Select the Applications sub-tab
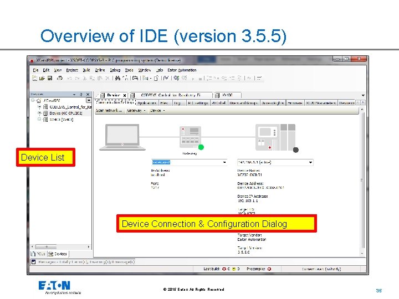The image size is (399, 299). (x=147, y=103)
